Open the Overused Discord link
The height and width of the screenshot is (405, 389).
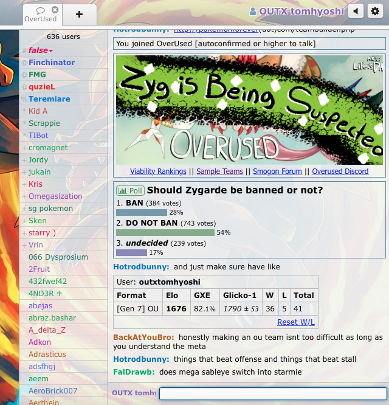point(340,171)
